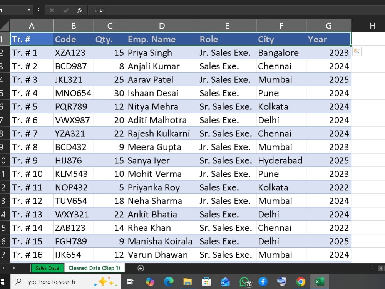Select column C header

[x=110, y=25]
